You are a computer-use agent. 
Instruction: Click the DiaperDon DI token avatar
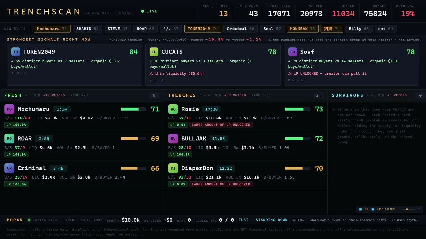(173, 168)
